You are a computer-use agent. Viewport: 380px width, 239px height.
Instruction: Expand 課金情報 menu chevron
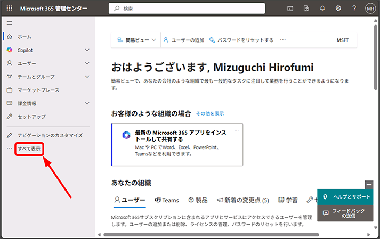pos(87,103)
